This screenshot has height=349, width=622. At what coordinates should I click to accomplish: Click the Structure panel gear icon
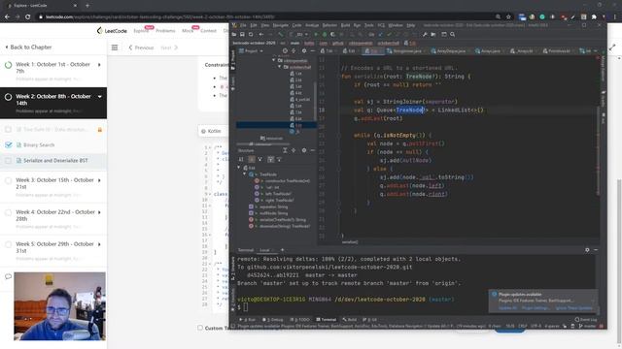[x=304, y=150]
